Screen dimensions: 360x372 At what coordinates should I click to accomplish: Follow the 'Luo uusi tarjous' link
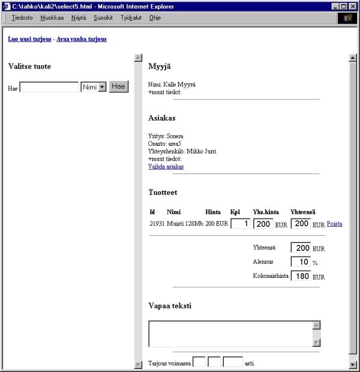click(x=29, y=39)
